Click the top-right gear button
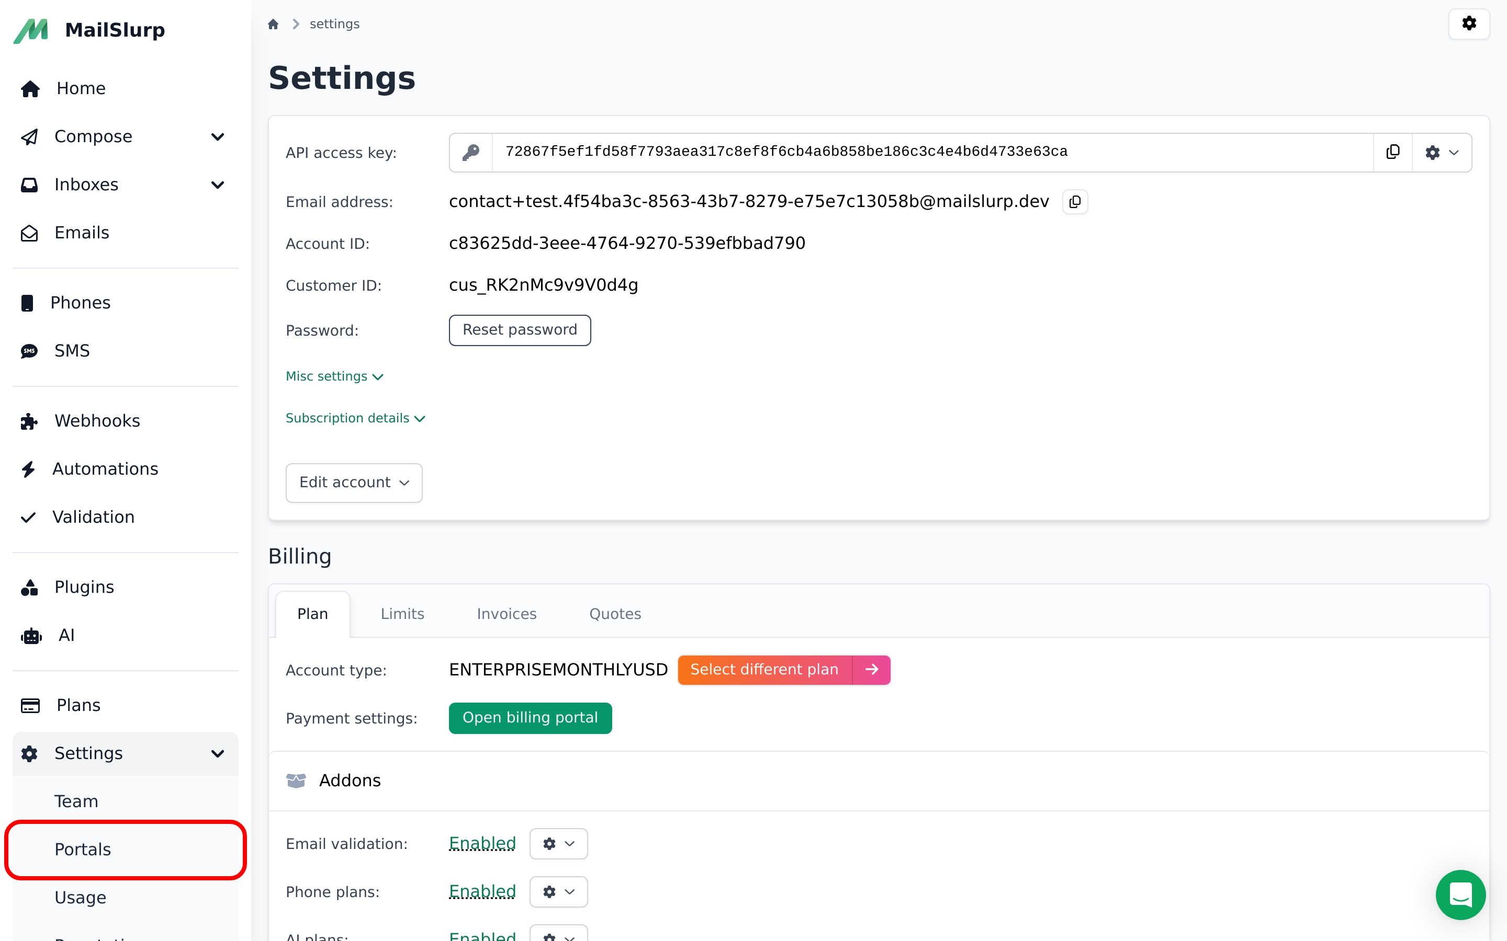Image resolution: width=1507 pixels, height=941 pixels. (1469, 24)
